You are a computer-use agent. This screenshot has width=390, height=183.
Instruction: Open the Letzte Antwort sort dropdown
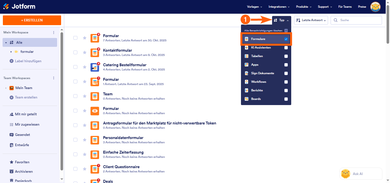[x=311, y=20]
